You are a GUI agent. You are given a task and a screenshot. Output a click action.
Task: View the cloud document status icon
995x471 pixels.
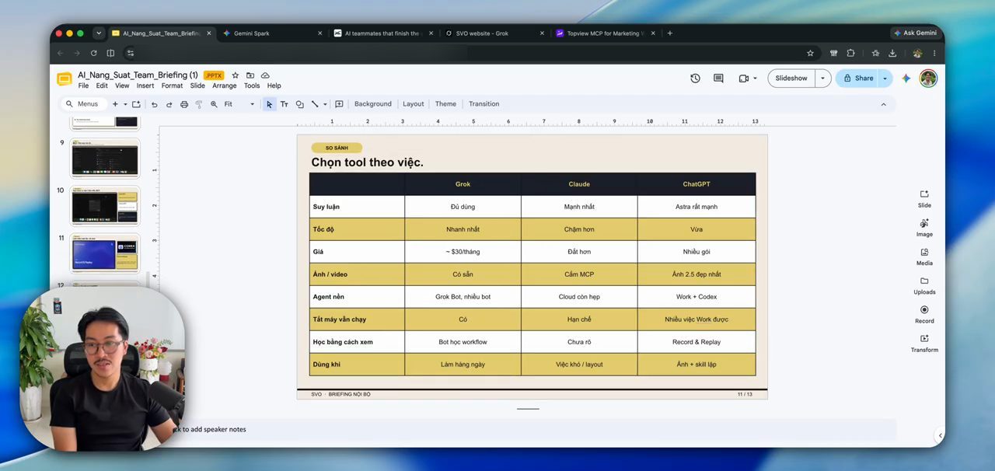[x=265, y=75]
